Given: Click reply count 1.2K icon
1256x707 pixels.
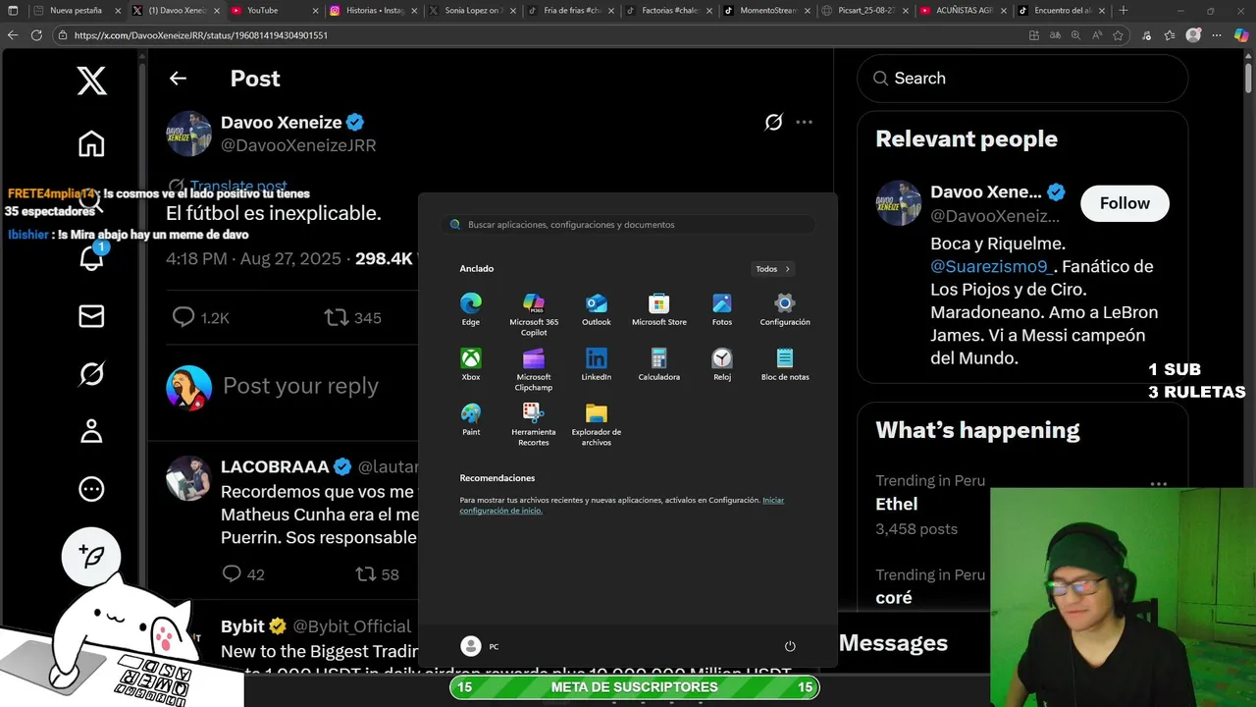Looking at the screenshot, I should (x=183, y=317).
